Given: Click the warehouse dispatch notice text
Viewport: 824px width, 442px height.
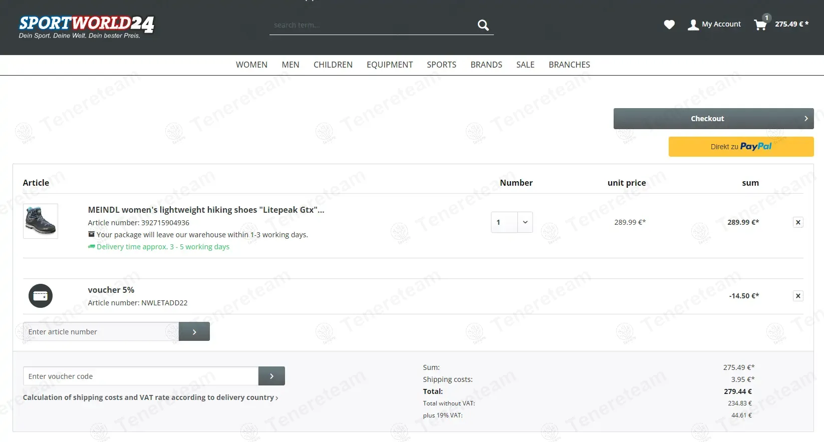Looking at the screenshot, I should [x=202, y=235].
